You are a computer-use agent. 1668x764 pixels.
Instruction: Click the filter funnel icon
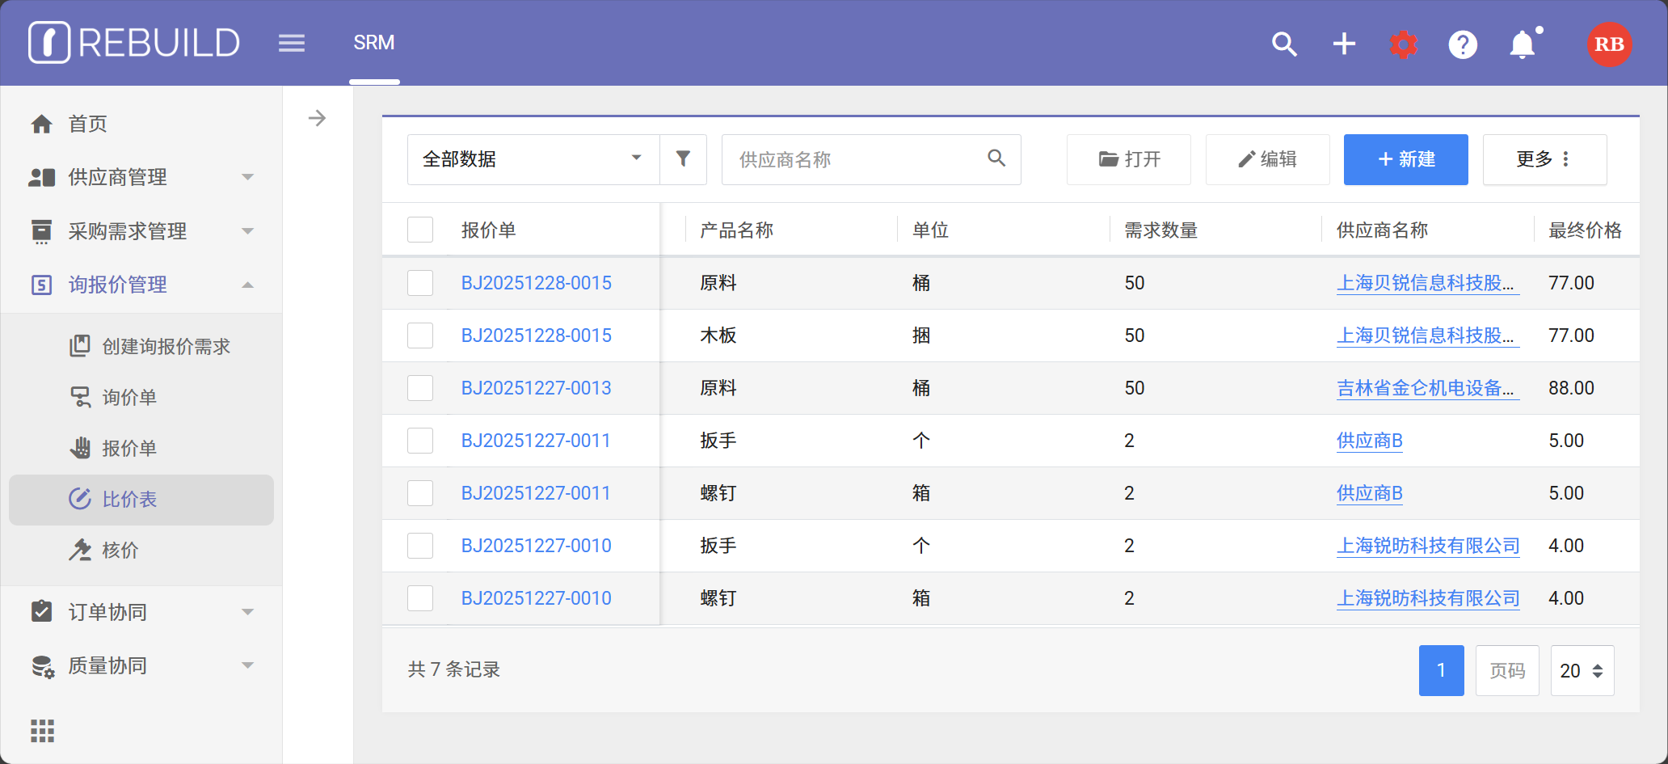click(x=683, y=159)
